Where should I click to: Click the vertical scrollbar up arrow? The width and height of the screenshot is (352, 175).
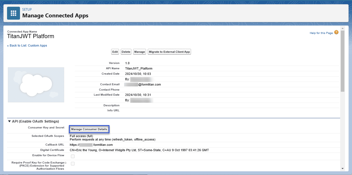click(x=342, y=28)
